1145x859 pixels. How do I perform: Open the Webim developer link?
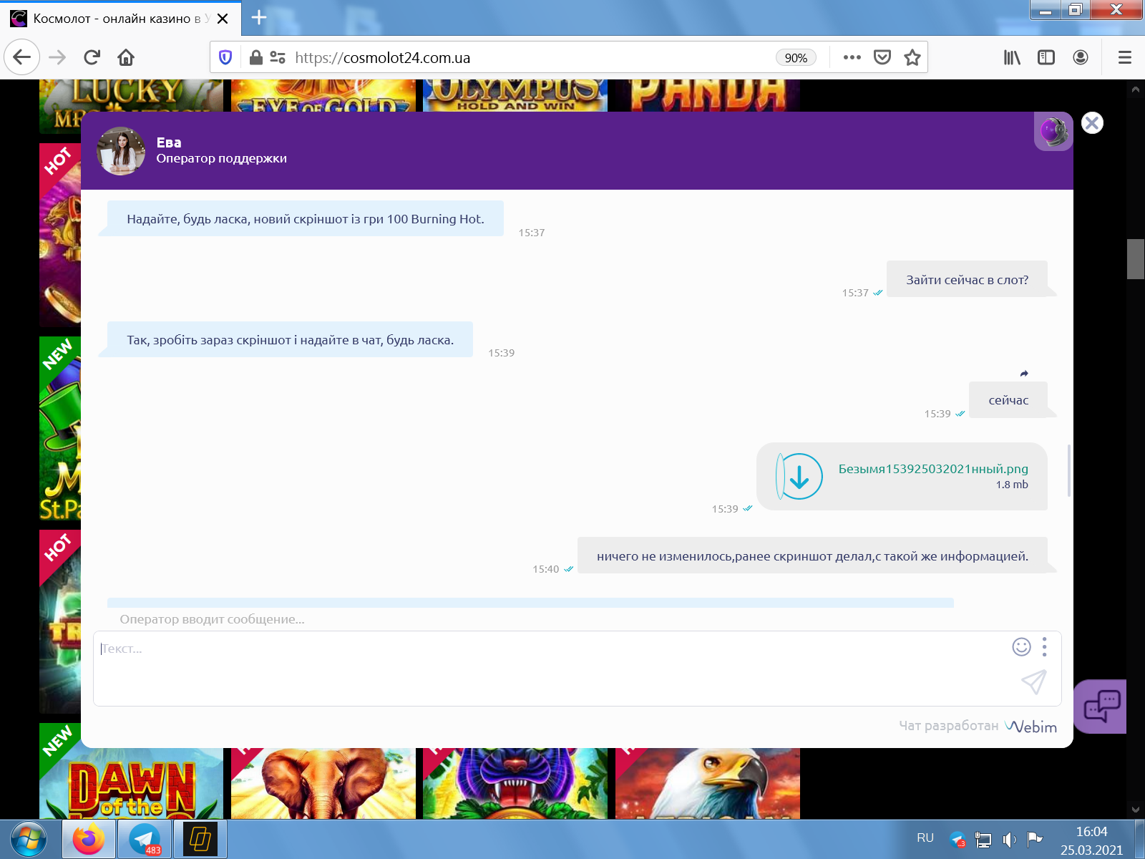(1030, 727)
